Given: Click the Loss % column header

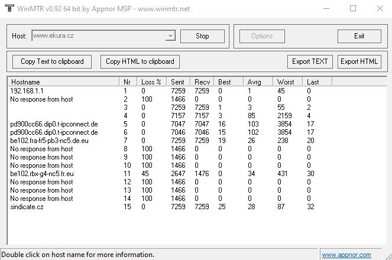Looking at the screenshot, I should [151, 82].
